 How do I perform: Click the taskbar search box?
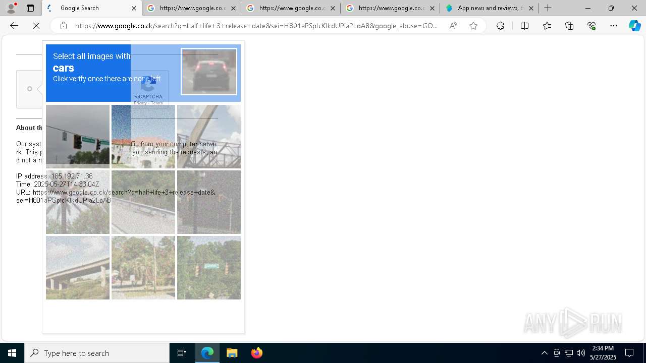point(97,353)
